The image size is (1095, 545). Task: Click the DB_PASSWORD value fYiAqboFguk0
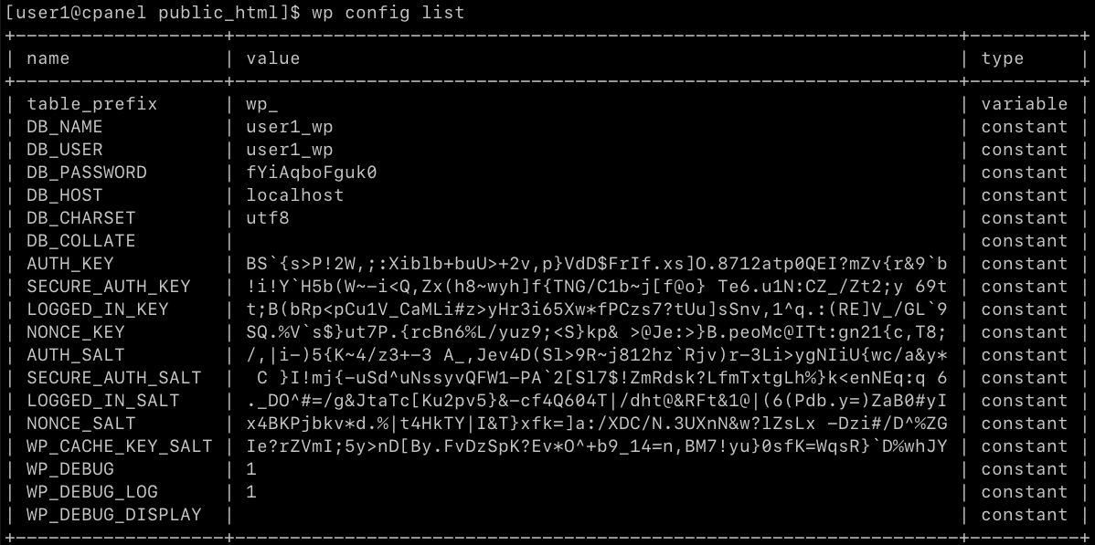311,173
